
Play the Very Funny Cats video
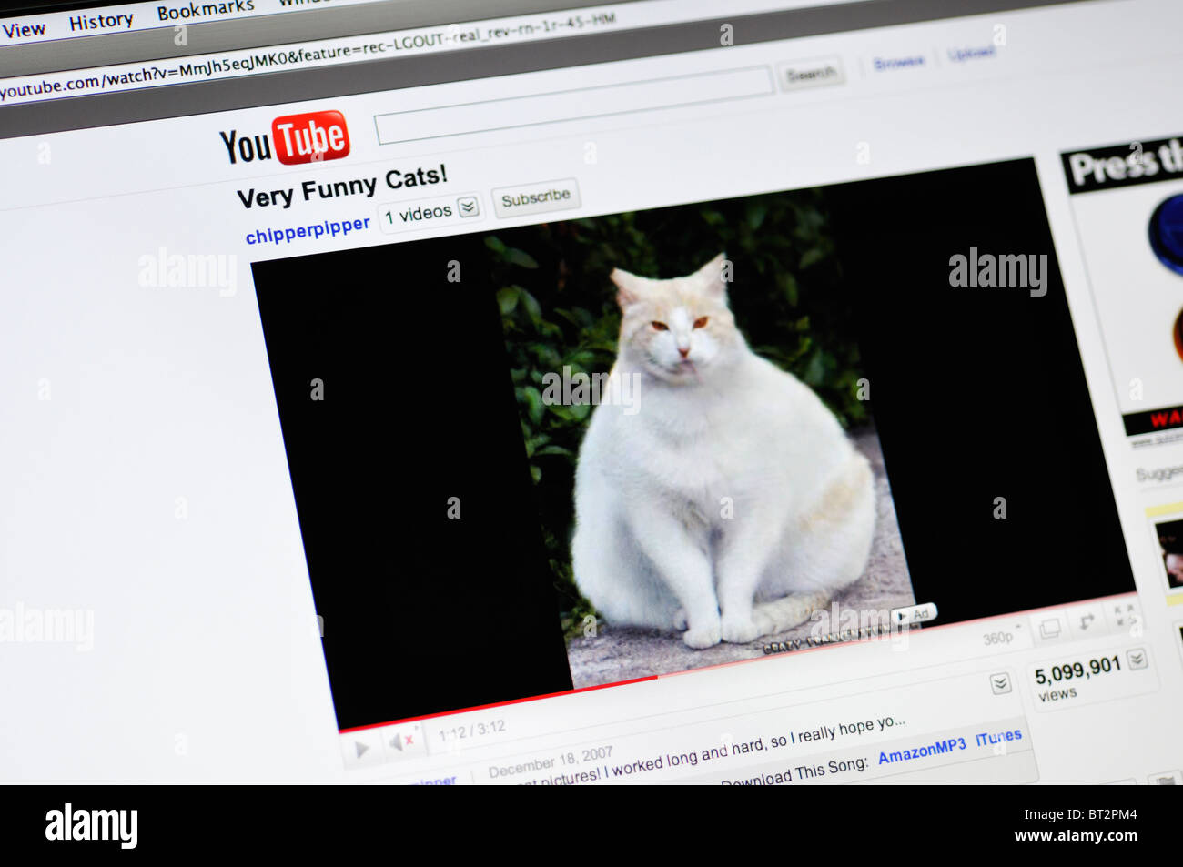361,749
